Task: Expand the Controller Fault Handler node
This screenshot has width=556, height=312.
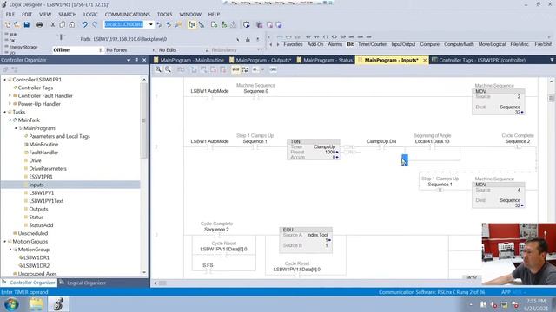Action: coord(10,95)
